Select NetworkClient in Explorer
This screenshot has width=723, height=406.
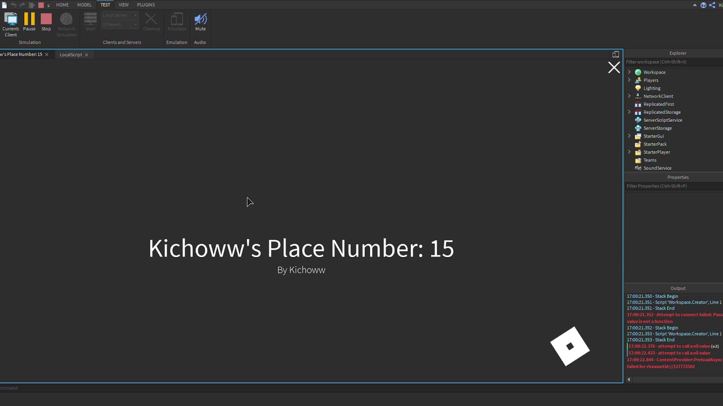click(658, 96)
